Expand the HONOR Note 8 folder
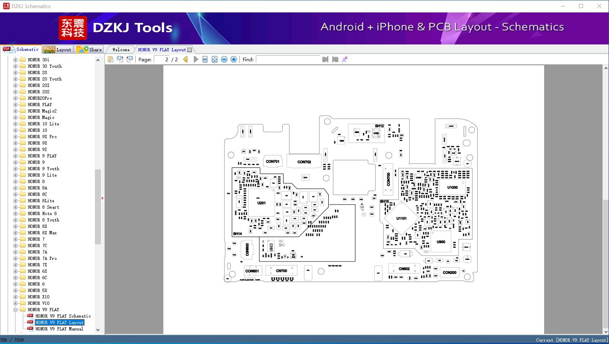The width and height of the screenshot is (609, 344). 16,213
